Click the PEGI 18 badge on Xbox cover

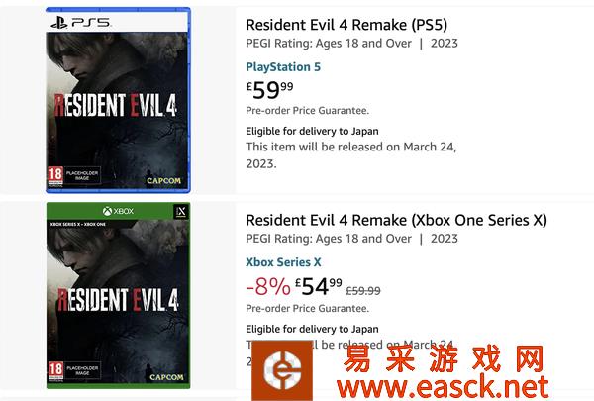pyautogui.click(x=56, y=374)
